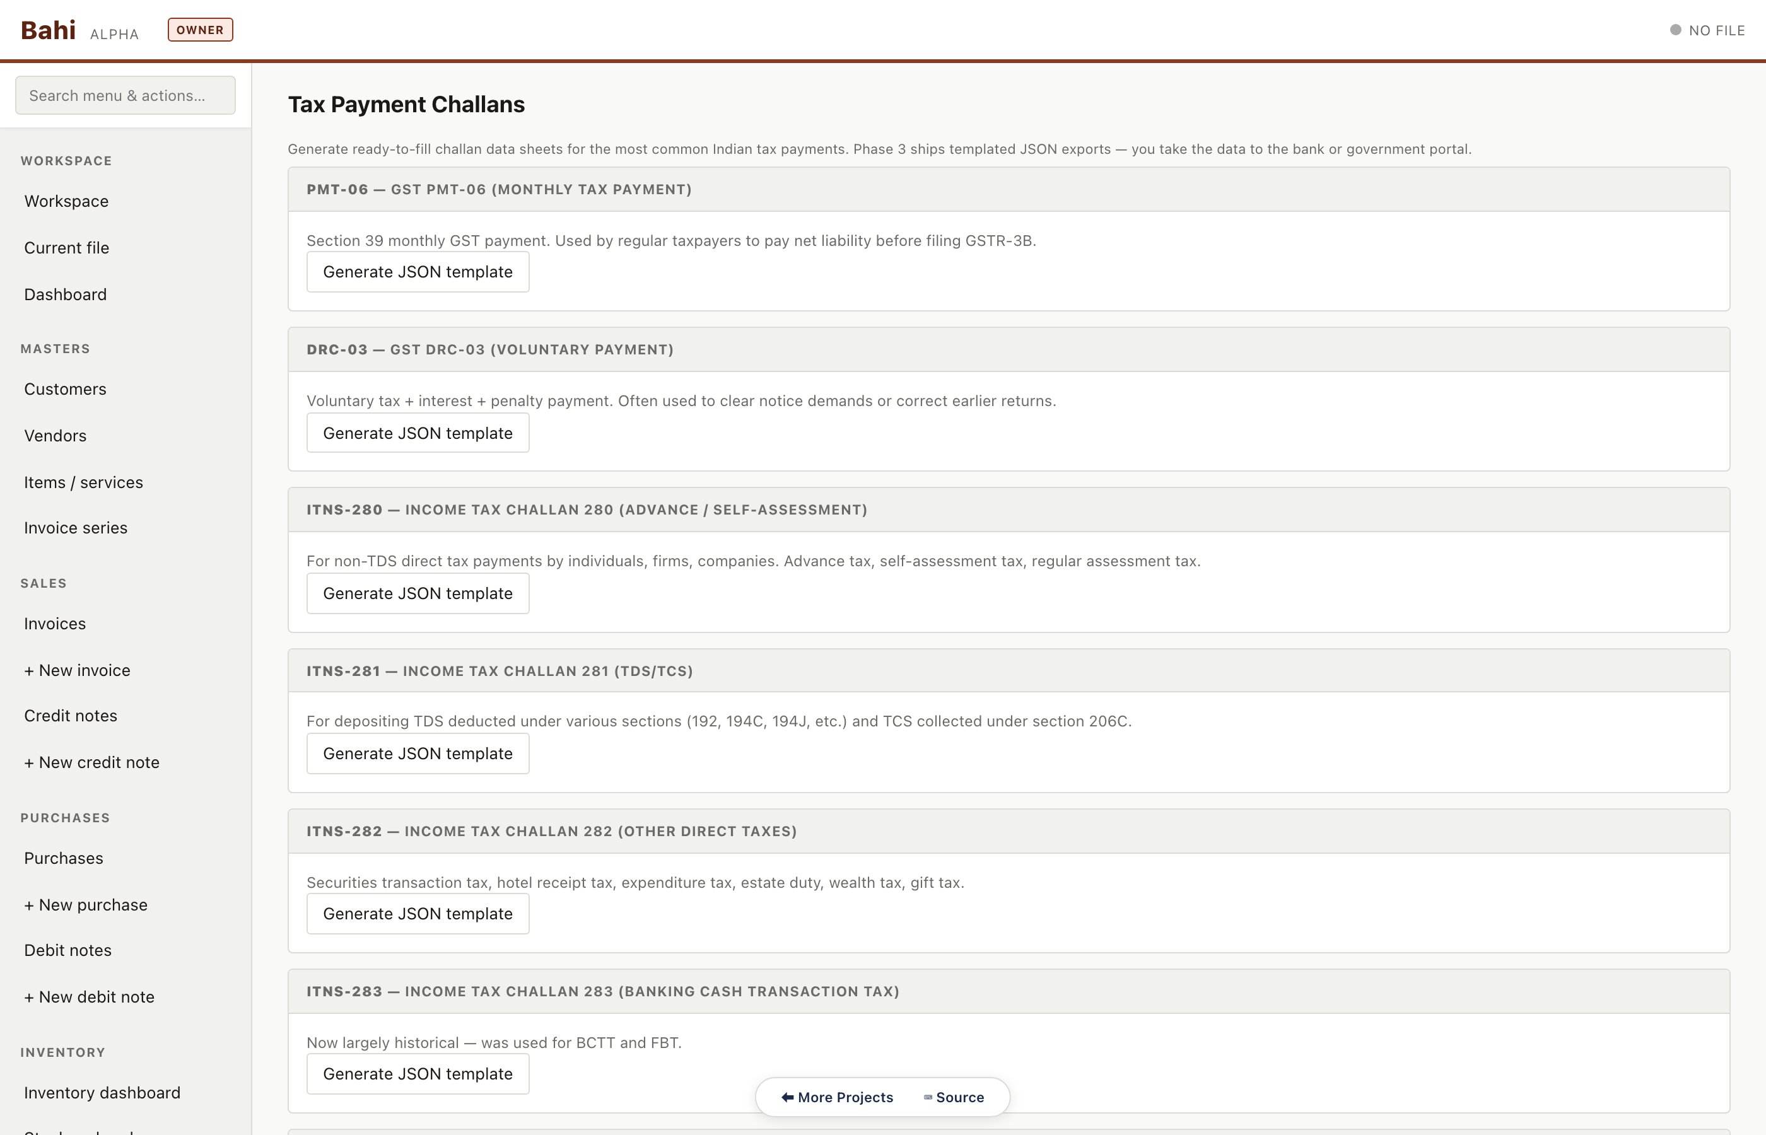Select Vendors in the sidebar

tap(56, 436)
